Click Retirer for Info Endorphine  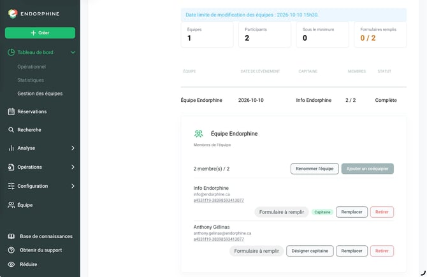pyautogui.click(x=382, y=212)
